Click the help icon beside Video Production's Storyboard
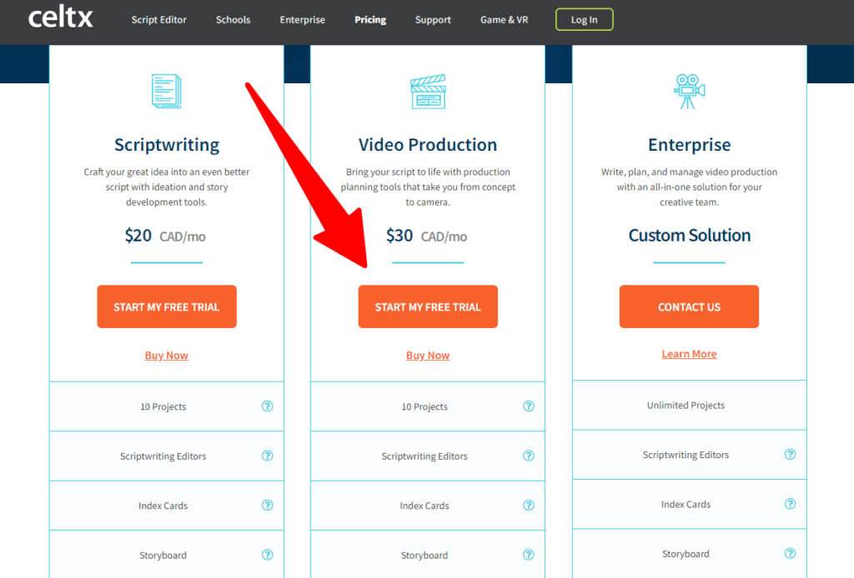The height and width of the screenshot is (578, 854). click(x=529, y=555)
